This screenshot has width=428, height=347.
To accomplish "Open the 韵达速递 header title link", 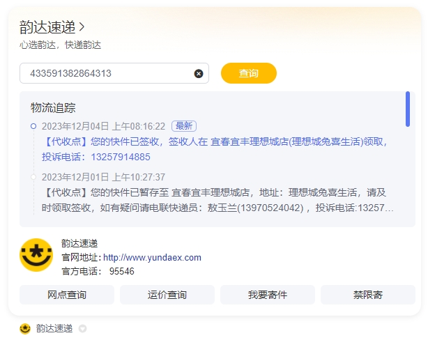I will (47, 27).
